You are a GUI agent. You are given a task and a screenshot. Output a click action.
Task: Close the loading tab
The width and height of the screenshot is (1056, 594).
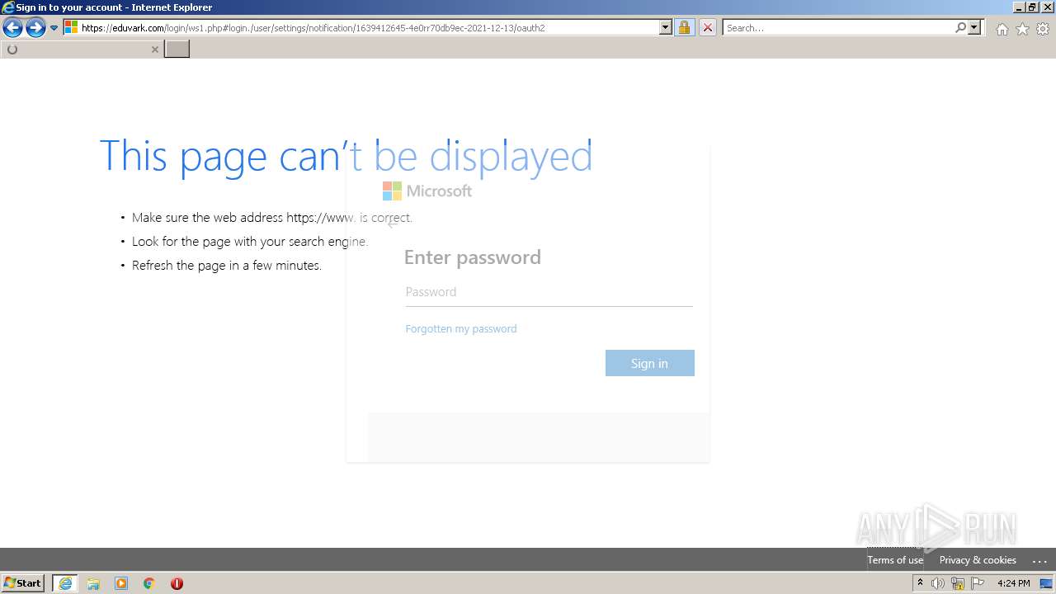(x=154, y=49)
